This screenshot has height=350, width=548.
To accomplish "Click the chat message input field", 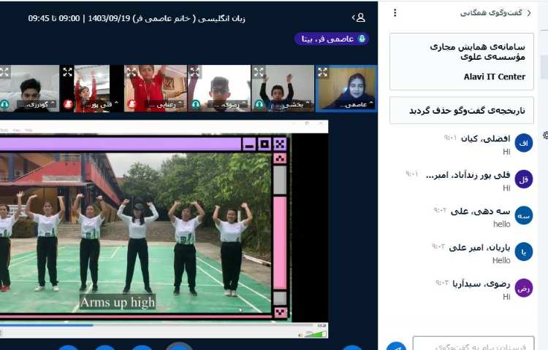I will (x=473, y=345).
